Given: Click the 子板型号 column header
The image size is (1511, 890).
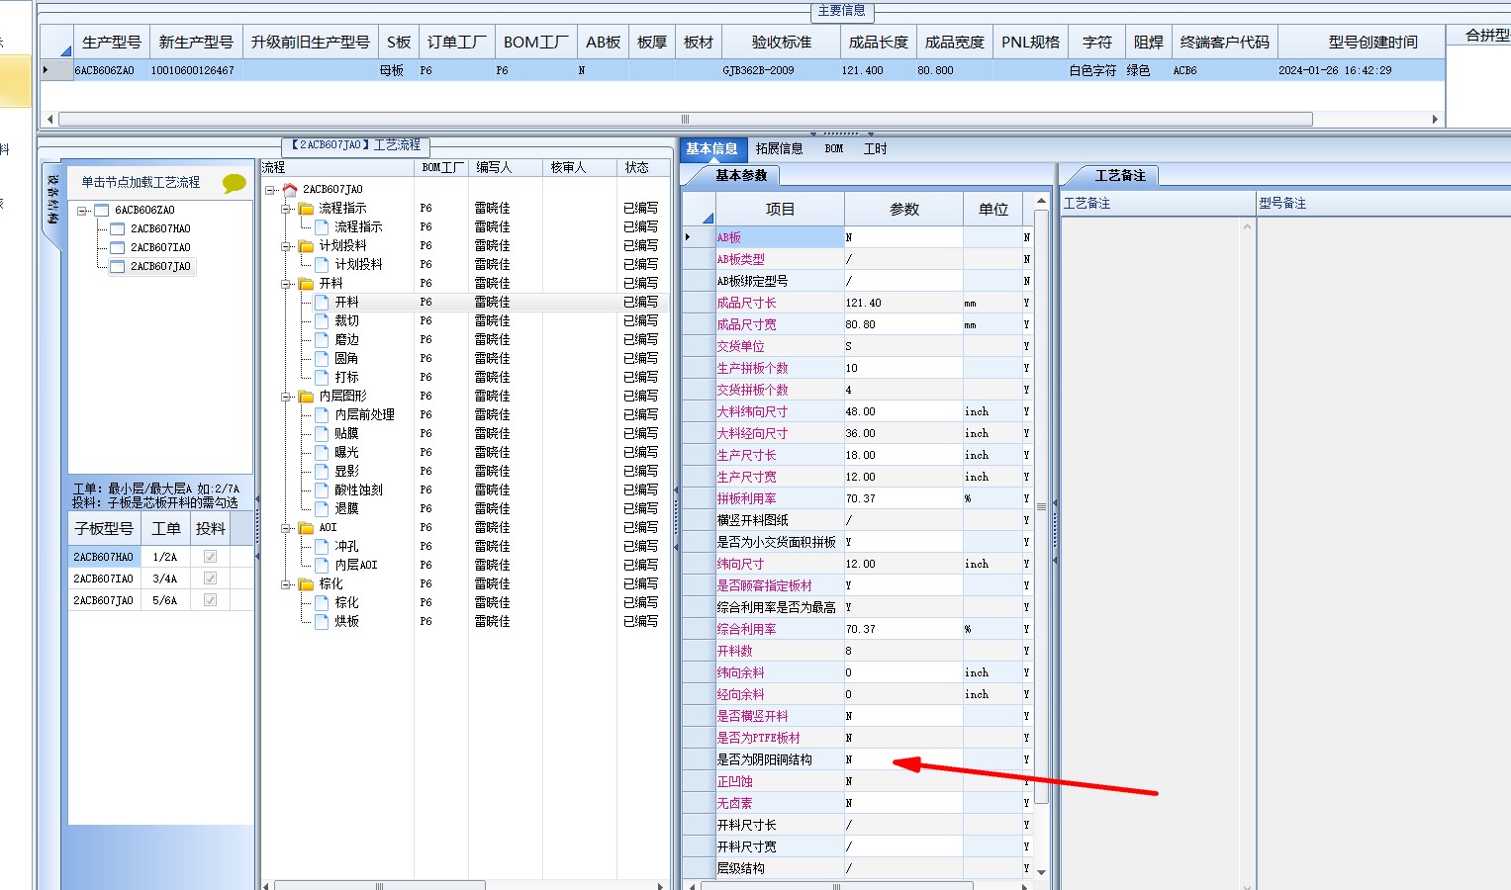Looking at the screenshot, I should [104, 528].
